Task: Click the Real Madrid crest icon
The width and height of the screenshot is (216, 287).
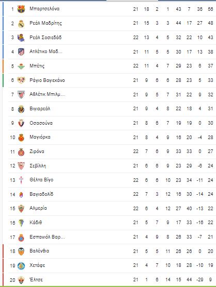Action: [x=21, y=24]
